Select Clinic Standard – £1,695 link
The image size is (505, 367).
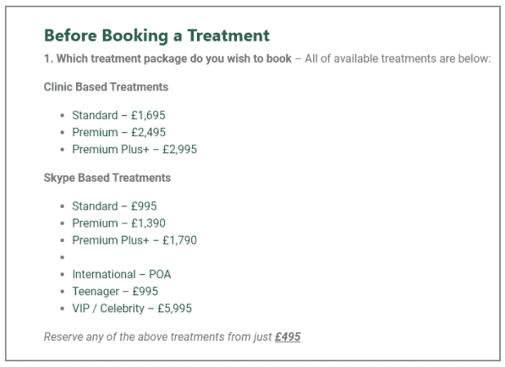(118, 115)
